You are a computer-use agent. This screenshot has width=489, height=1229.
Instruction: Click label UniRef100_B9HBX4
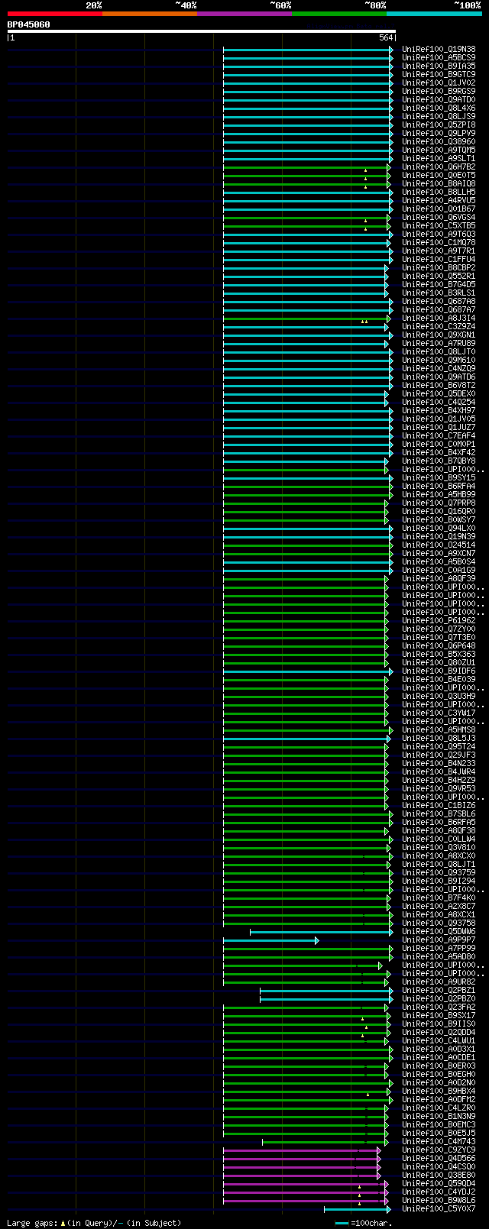pos(439,1092)
